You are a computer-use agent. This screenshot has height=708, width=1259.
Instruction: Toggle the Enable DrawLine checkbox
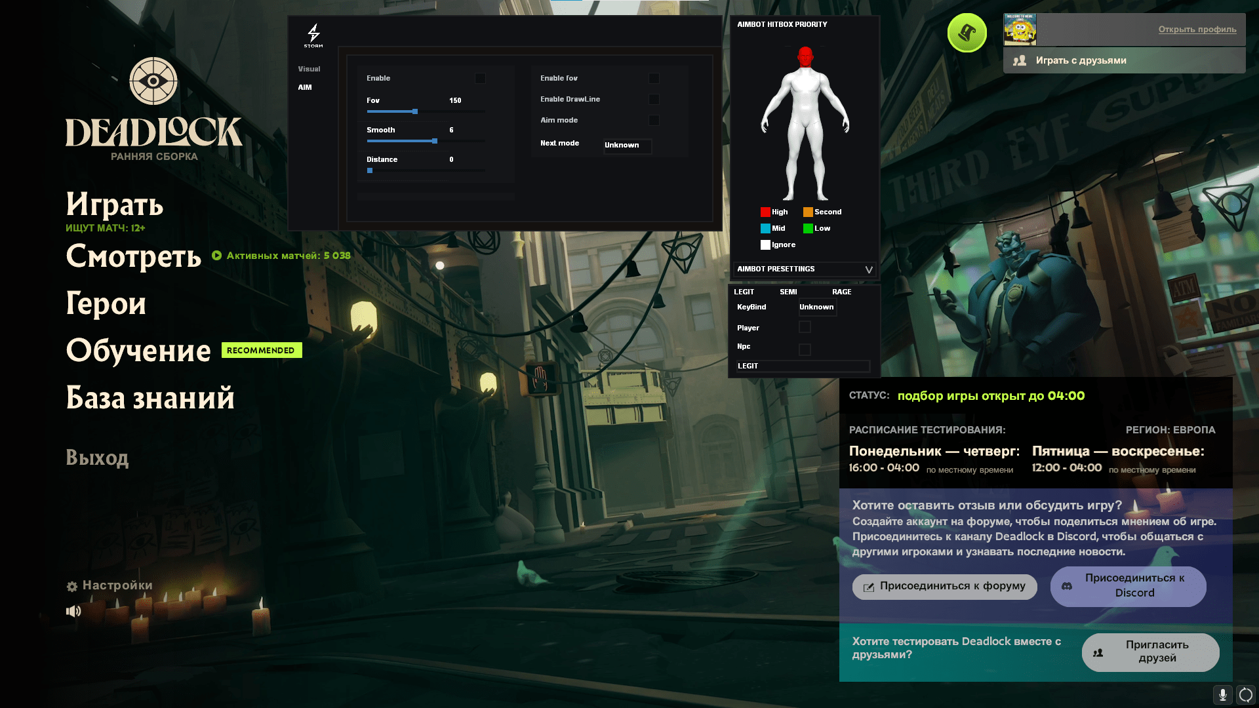click(x=654, y=100)
